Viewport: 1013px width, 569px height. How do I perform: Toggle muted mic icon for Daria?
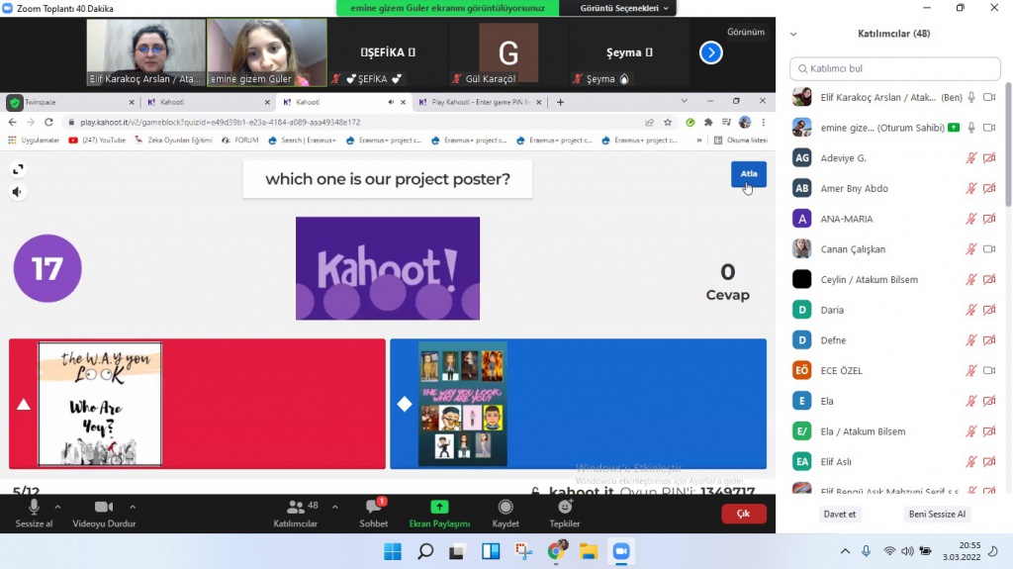click(x=971, y=311)
